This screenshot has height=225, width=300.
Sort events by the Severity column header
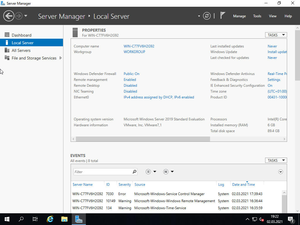(124, 184)
